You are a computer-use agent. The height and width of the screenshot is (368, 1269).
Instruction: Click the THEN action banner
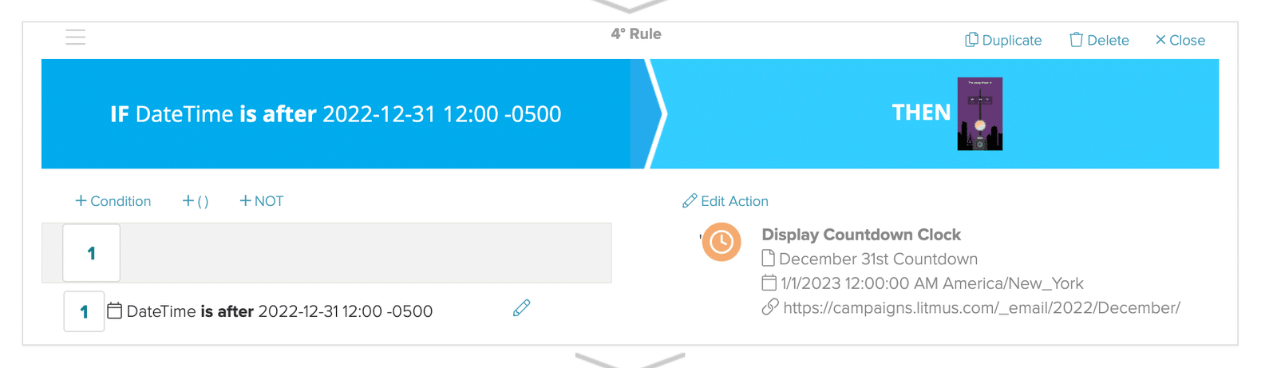pos(935,114)
